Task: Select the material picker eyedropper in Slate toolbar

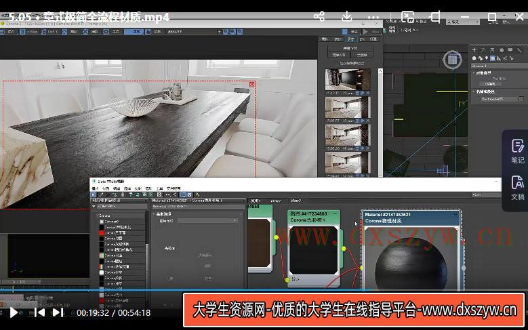Action: (101, 194)
